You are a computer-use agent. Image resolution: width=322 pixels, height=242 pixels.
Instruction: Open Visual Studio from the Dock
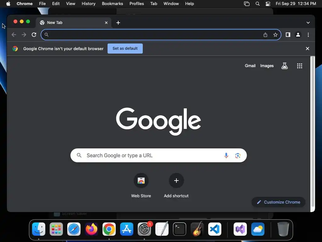coord(240,229)
